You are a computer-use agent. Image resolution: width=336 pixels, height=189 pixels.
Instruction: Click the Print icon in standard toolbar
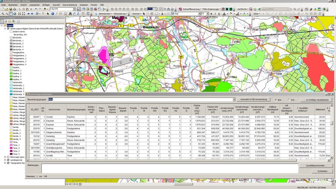point(15,9)
